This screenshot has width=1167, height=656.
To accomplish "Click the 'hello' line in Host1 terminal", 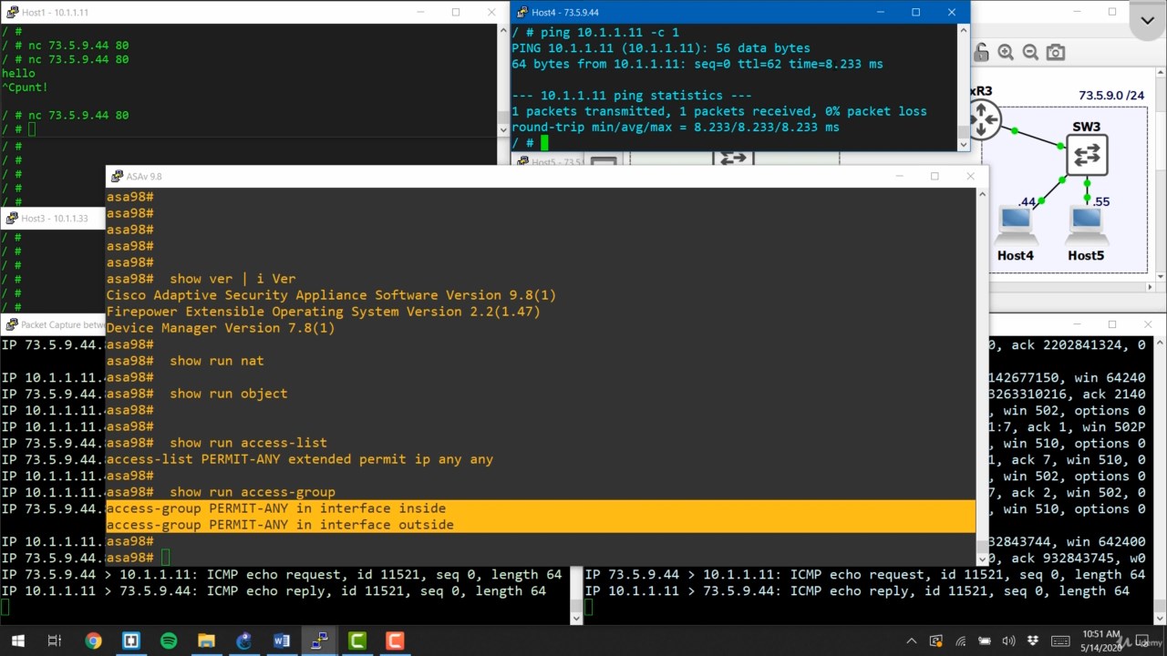I will (x=18, y=73).
